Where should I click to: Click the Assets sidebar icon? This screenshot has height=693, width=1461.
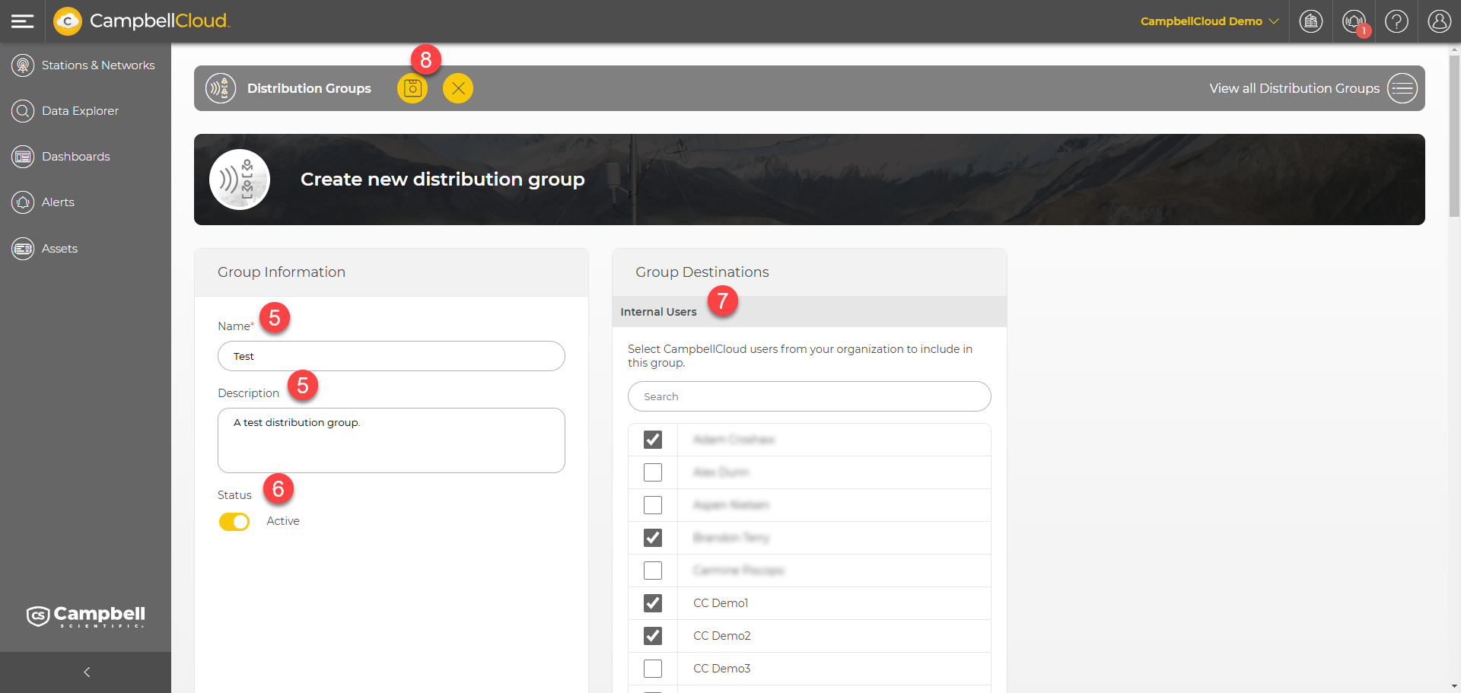(23, 249)
